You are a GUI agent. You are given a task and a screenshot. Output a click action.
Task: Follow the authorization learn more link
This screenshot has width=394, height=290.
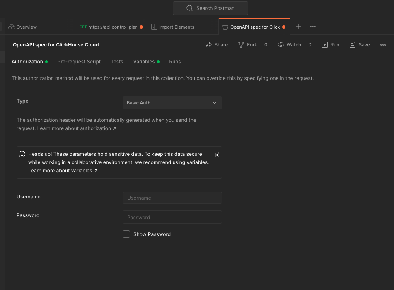point(96,128)
